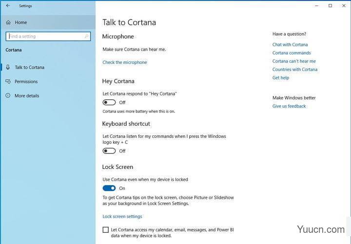Open the Cortana can't hear me link

[294, 61]
